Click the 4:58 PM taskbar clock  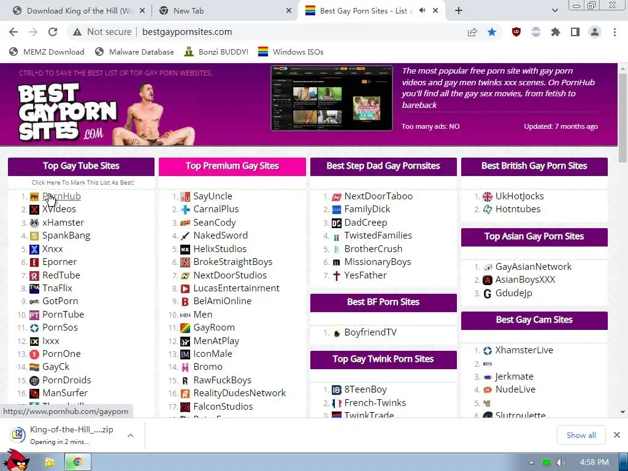pyautogui.click(x=594, y=462)
